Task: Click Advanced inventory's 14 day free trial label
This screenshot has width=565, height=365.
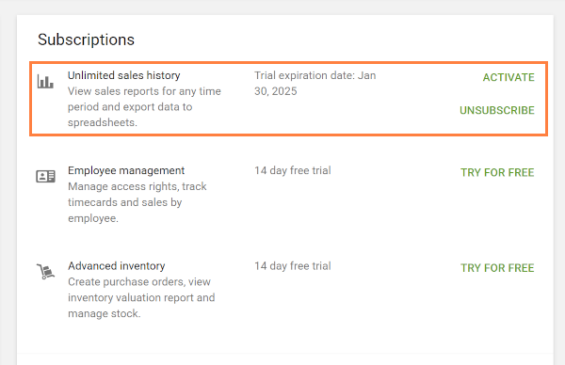Action: click(293, 266)
